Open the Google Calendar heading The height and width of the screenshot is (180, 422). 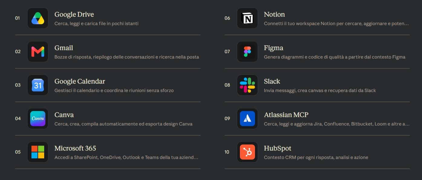coord(80,81)
